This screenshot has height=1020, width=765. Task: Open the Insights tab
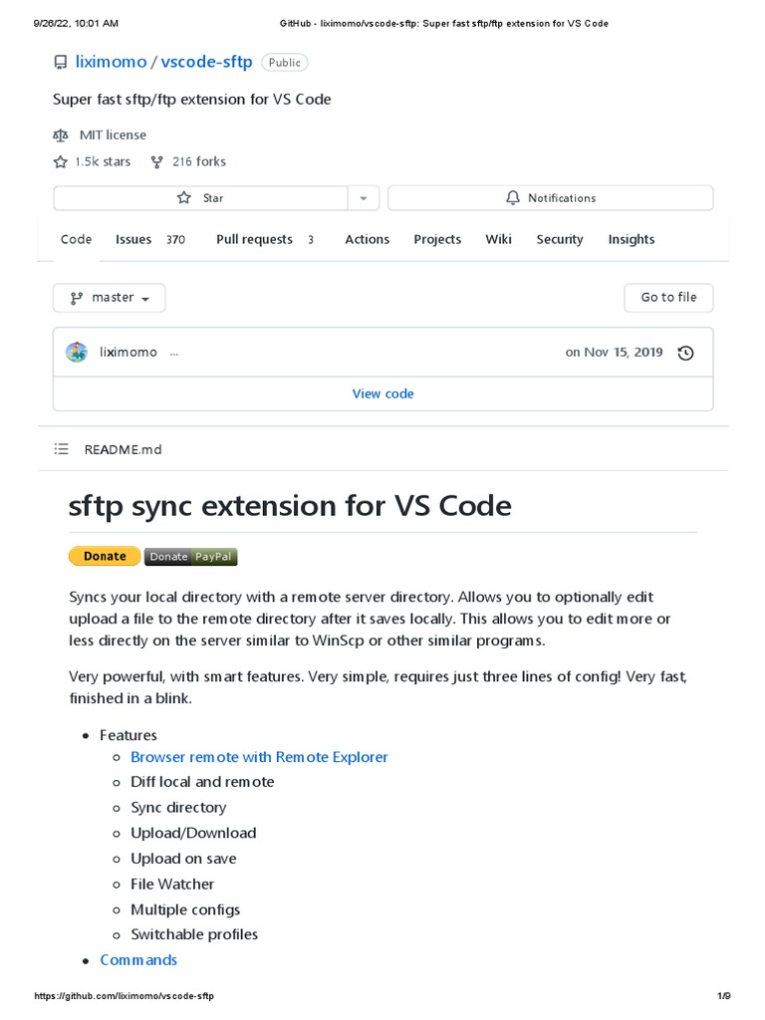(x=632, y=239)
